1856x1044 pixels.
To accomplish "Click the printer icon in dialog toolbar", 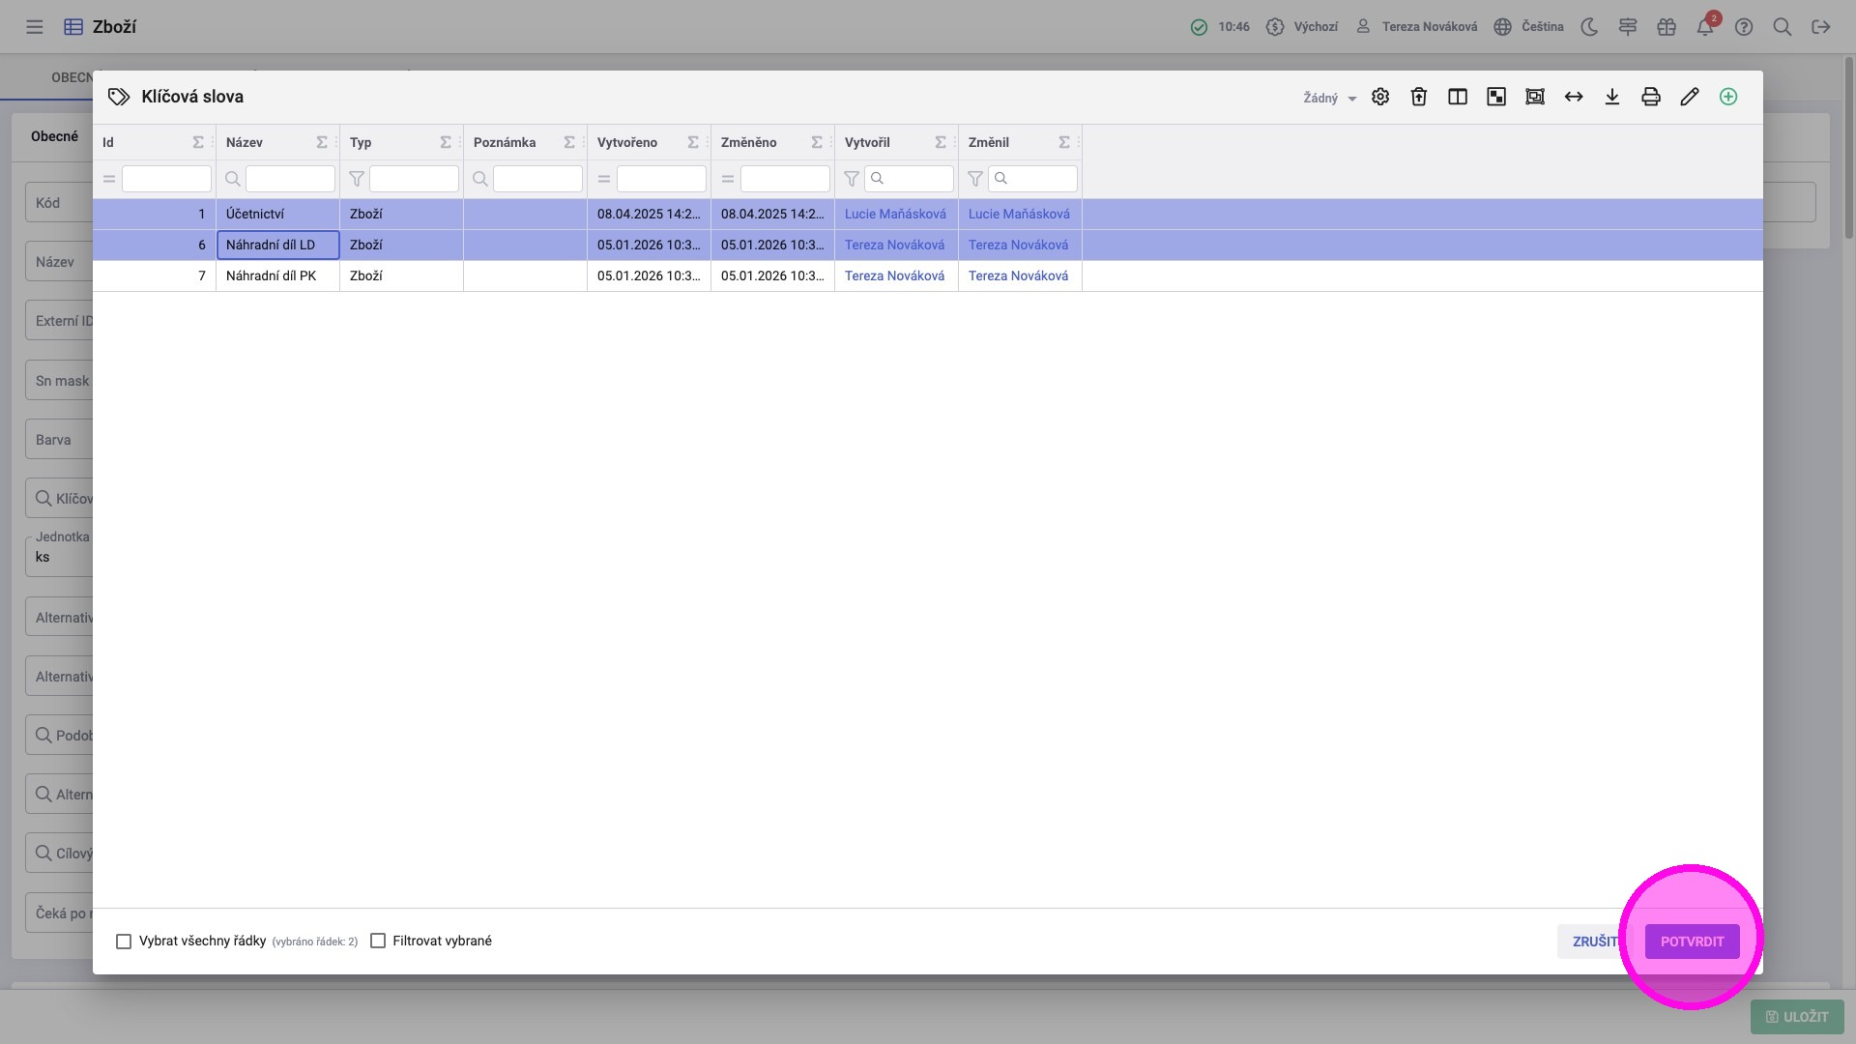I will coord(1650,97).
